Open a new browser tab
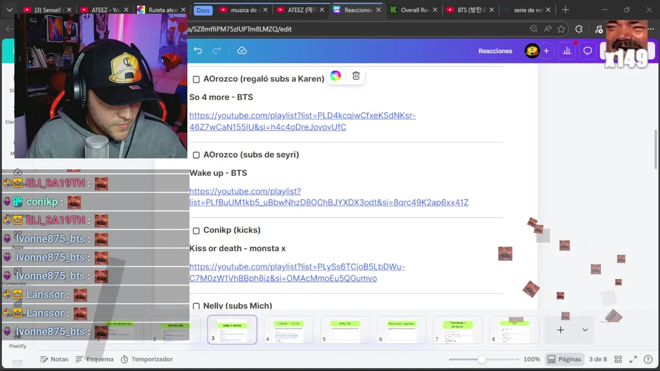Viewport: 660px width, 371px height. [566, 10]
